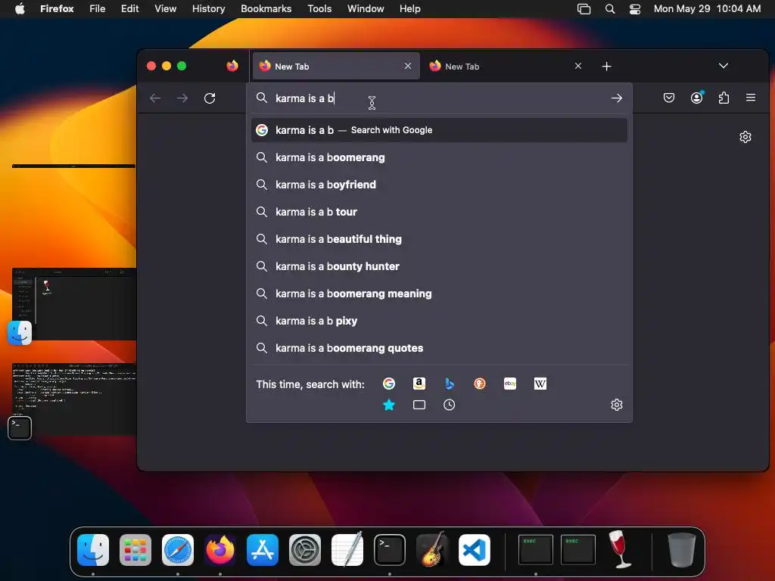Image resolution: width=775 pixels, height=581 pixels.
Task: Close the first New Tab
Action: click(x=408, y=67)
